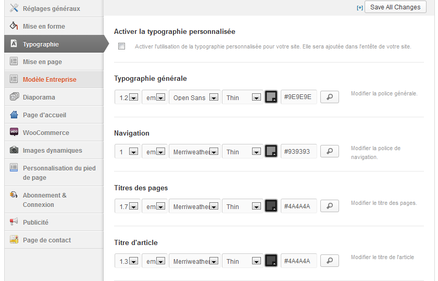
Task: Open the Mise en page section
Action: coord(42,62)
